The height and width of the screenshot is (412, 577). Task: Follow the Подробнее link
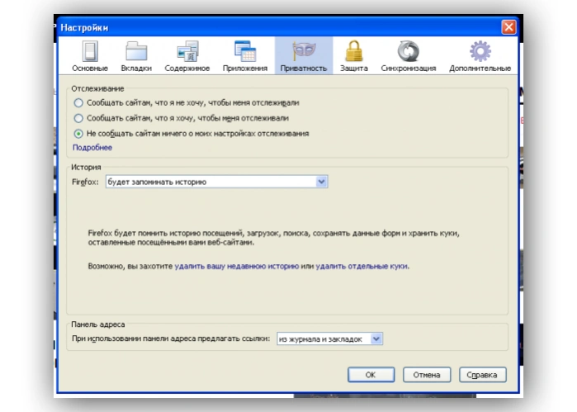tap(92, 148)
